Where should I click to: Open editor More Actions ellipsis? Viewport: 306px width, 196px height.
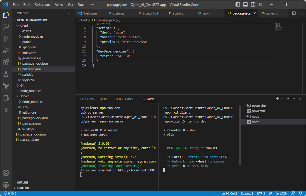tap(300, 13)
